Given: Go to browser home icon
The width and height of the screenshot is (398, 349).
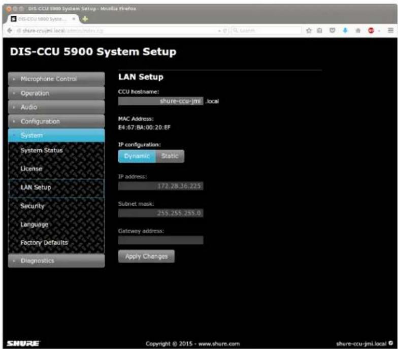Looking at the screenshot, I should click(358, 30).
